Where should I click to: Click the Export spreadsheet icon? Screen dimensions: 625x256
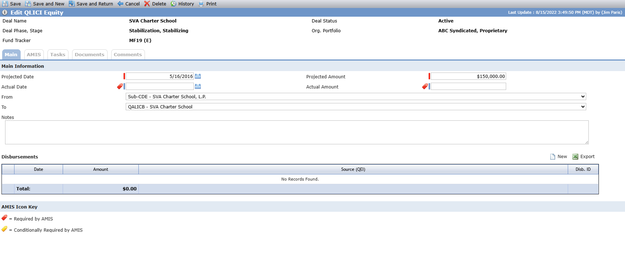point(575,157)
